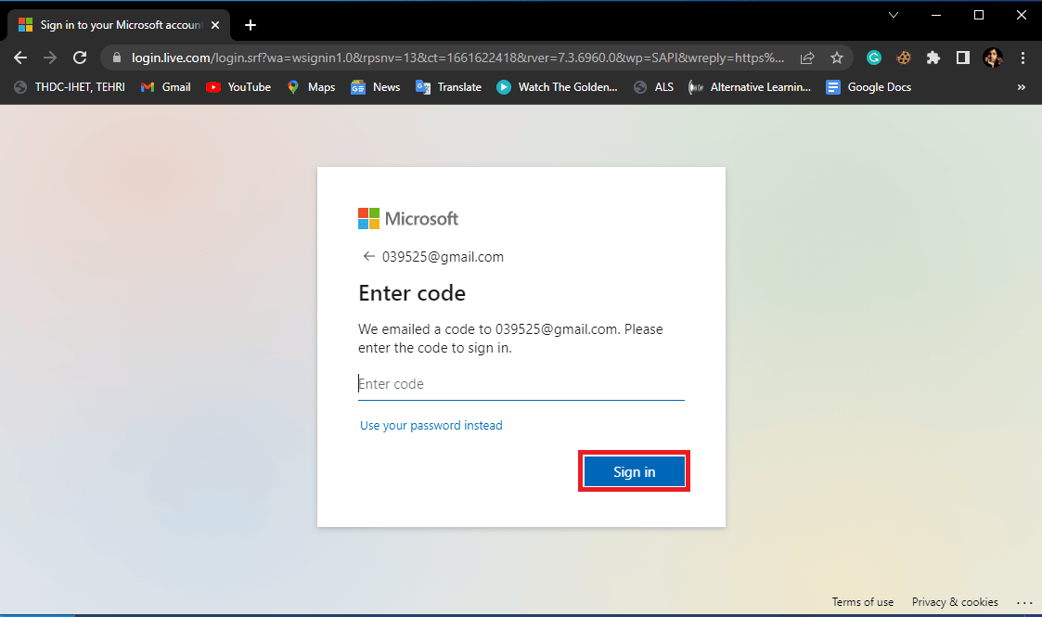Select the Sign in to Microsoft account tab
The height and width of the screenshot is (617, 1042).
click(x=118, y=25)
